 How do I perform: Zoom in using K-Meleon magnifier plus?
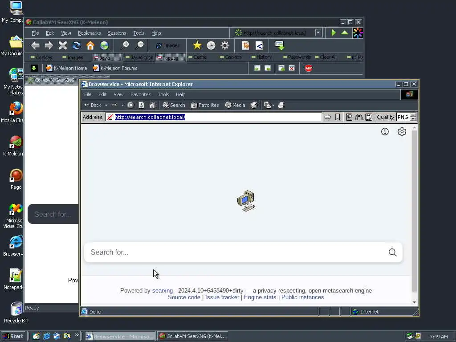pyautogui.click(x=125, y=45)
